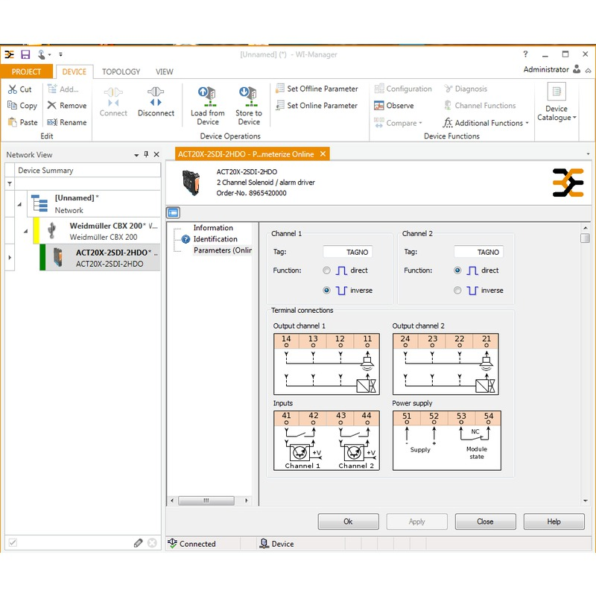Click the Channel 2 Tag input field

(x=478, y=252)
